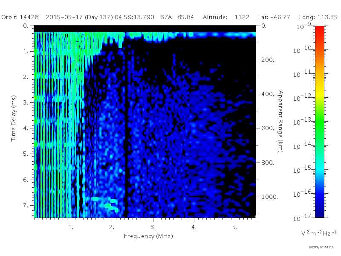341x256 pixels.
Task: Click the frequency tick label '1.'
Action: tap(71, 227)
